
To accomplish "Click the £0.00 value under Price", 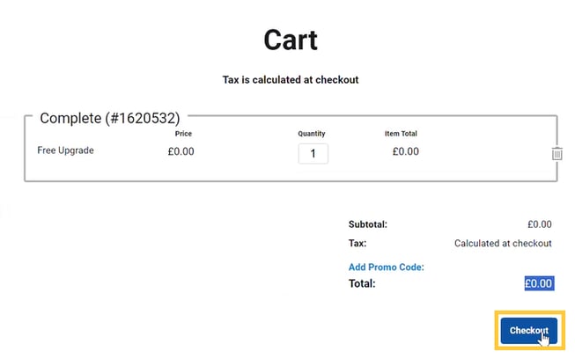I will (181, 151).
